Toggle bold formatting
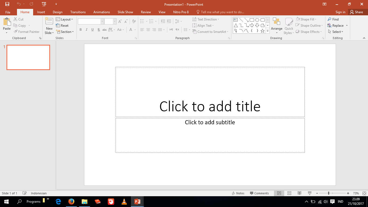 click(81, 30)
